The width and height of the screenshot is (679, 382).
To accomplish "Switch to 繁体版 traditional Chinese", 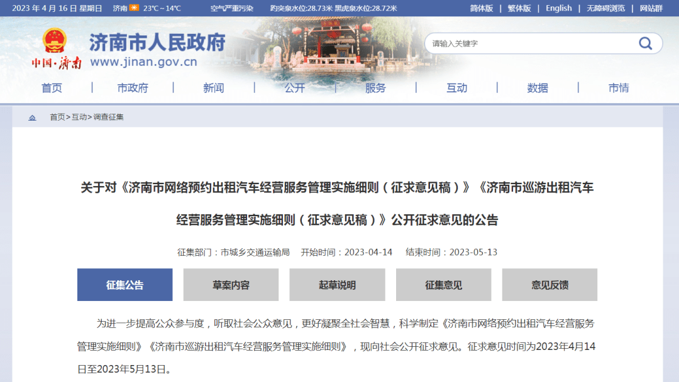I will [519, 8].
